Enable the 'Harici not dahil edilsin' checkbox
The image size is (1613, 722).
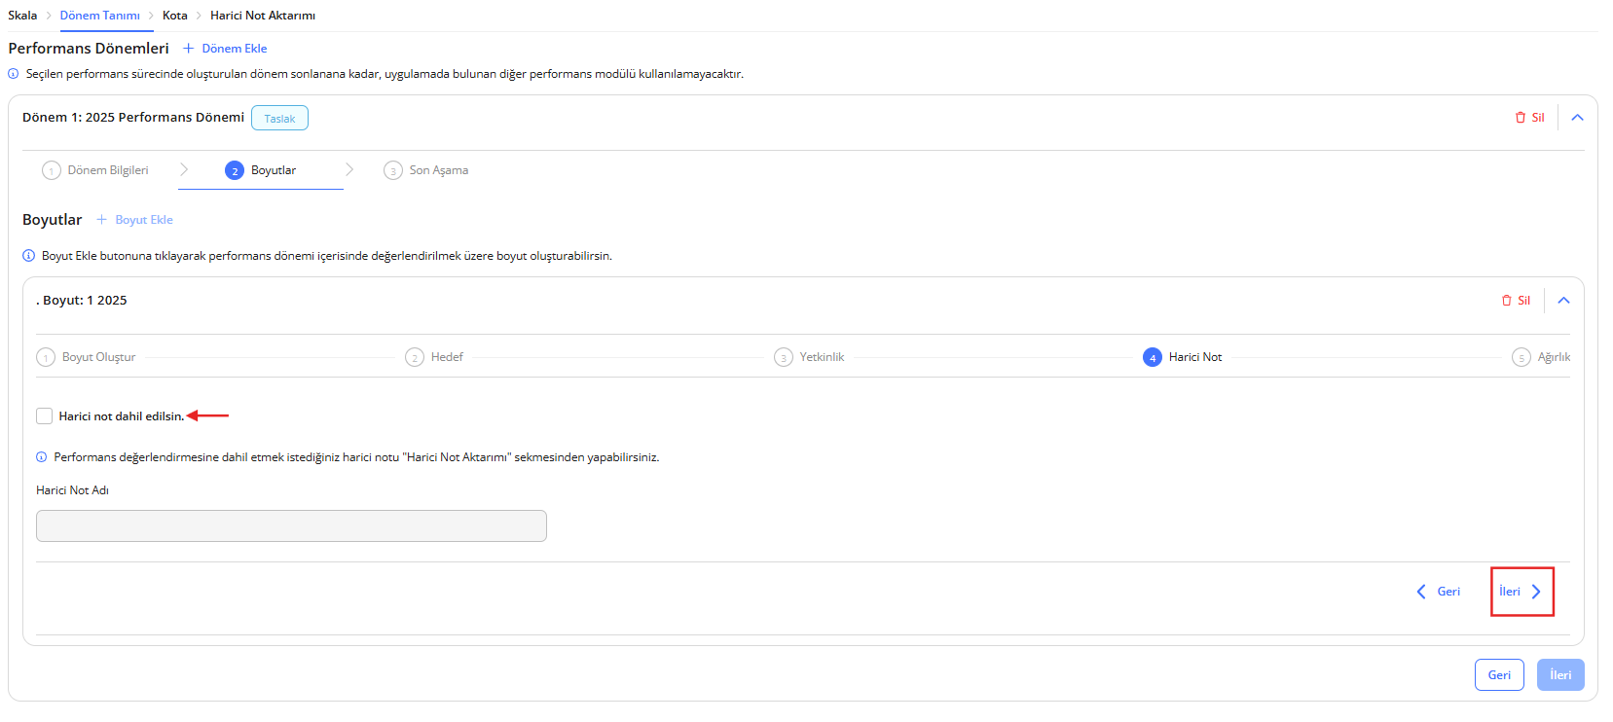45,416
